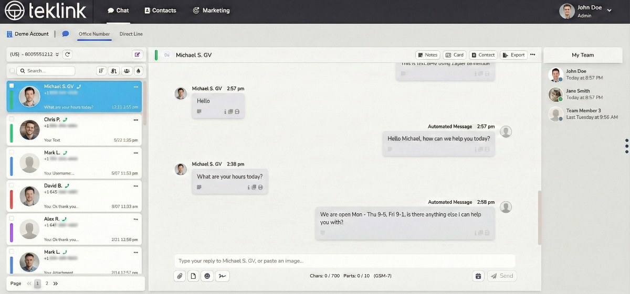Open sort options for the conversation list
The height and width of the screenshot is (294, 630).
tap(101, 71)
